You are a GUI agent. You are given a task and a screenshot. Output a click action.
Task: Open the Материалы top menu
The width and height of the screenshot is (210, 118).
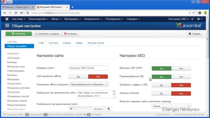tap(73, 19)
